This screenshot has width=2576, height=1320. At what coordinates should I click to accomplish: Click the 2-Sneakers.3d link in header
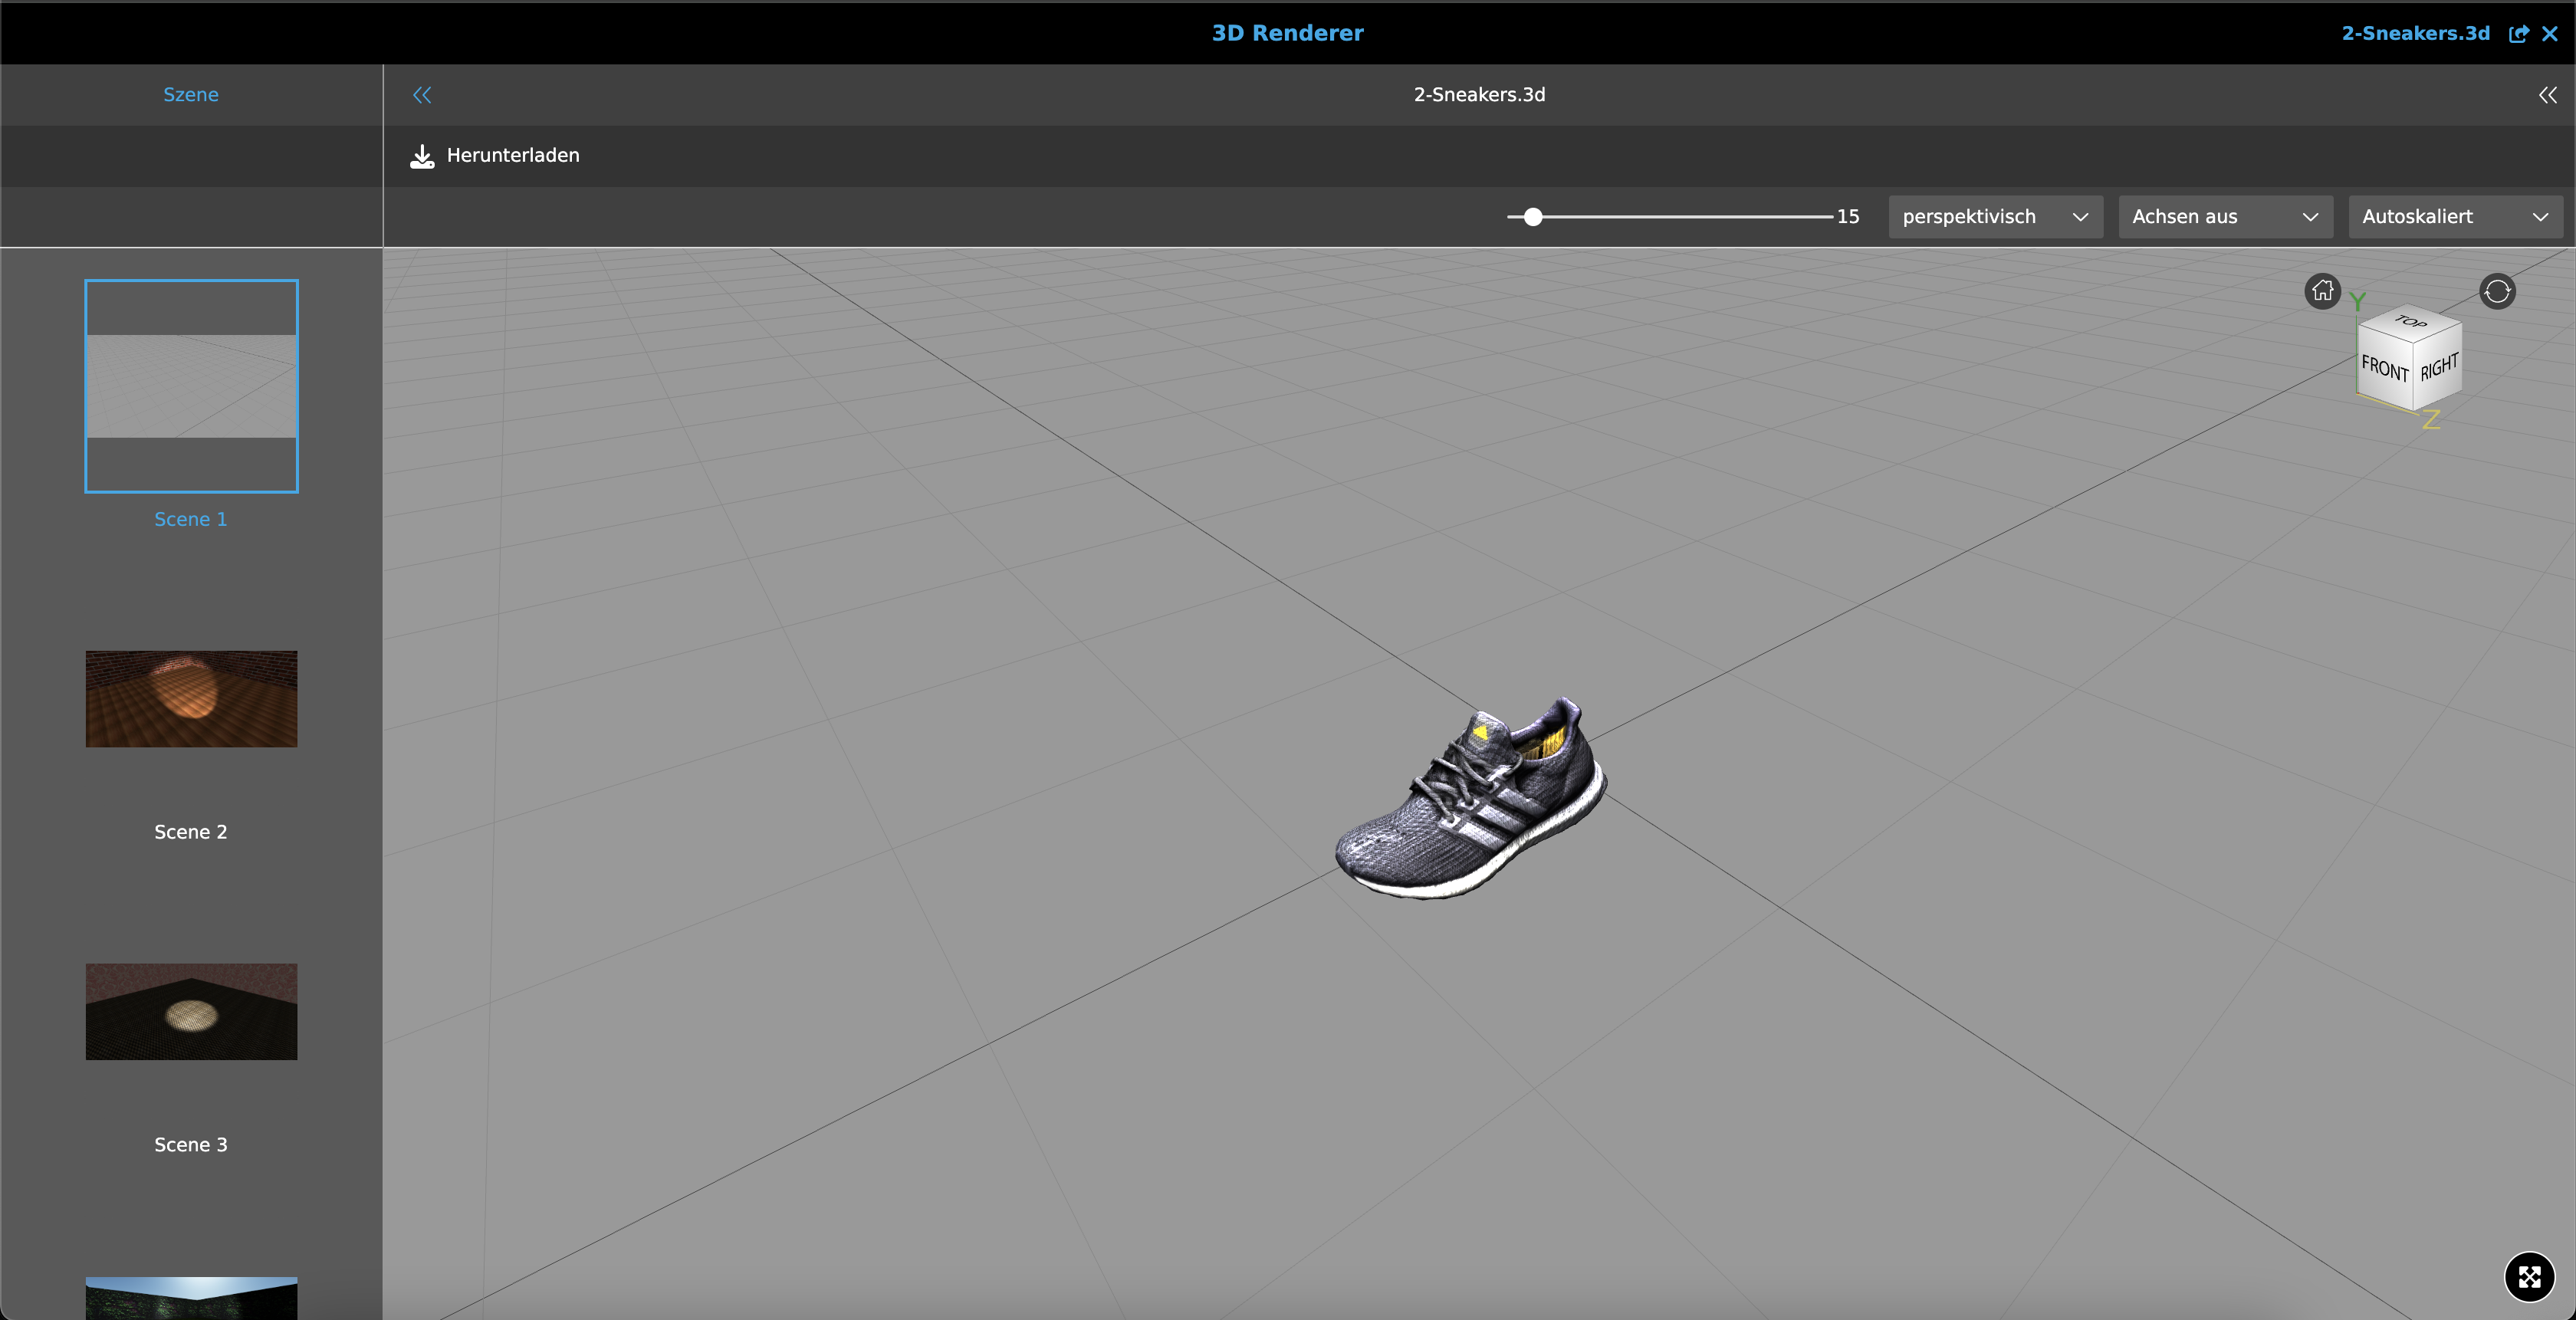click(x=2415, y=34)
